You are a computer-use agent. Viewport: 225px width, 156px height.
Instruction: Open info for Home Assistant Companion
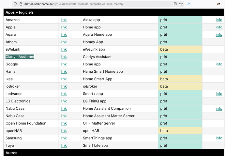point(219,109)
